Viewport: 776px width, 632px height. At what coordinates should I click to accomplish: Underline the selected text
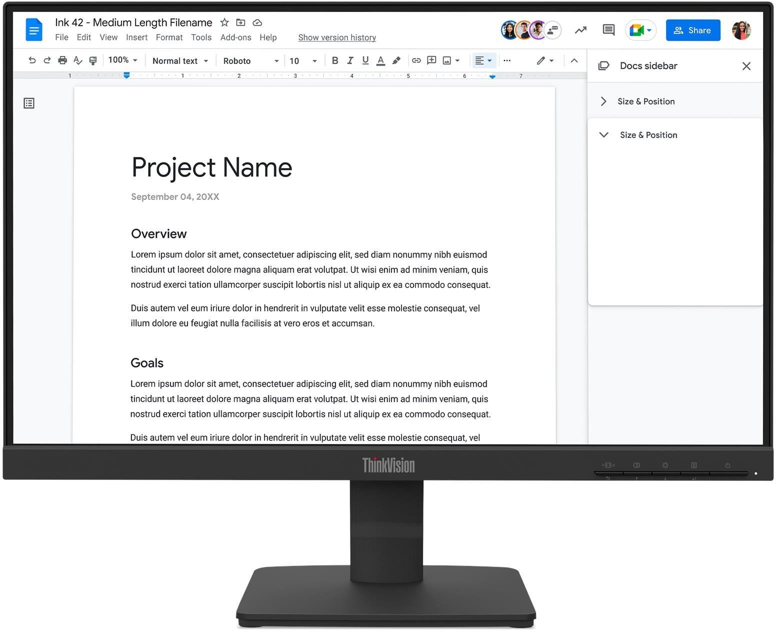365,60
